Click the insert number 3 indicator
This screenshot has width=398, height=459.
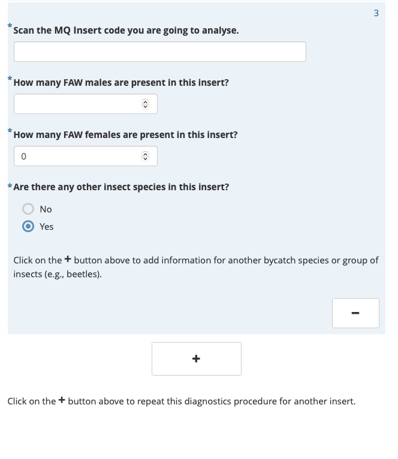point(376,13)
